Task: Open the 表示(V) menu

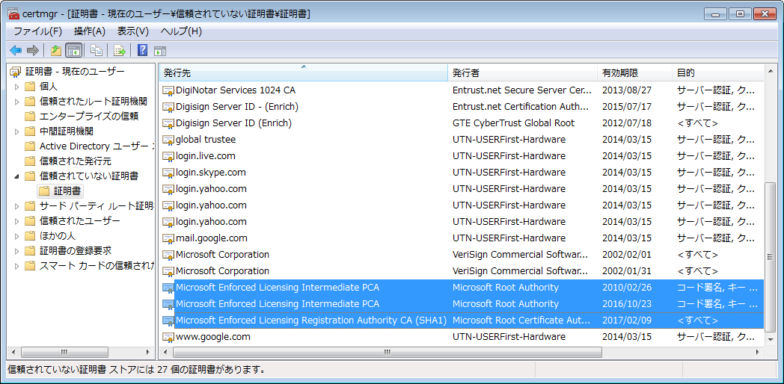Action: click(133, 31)
